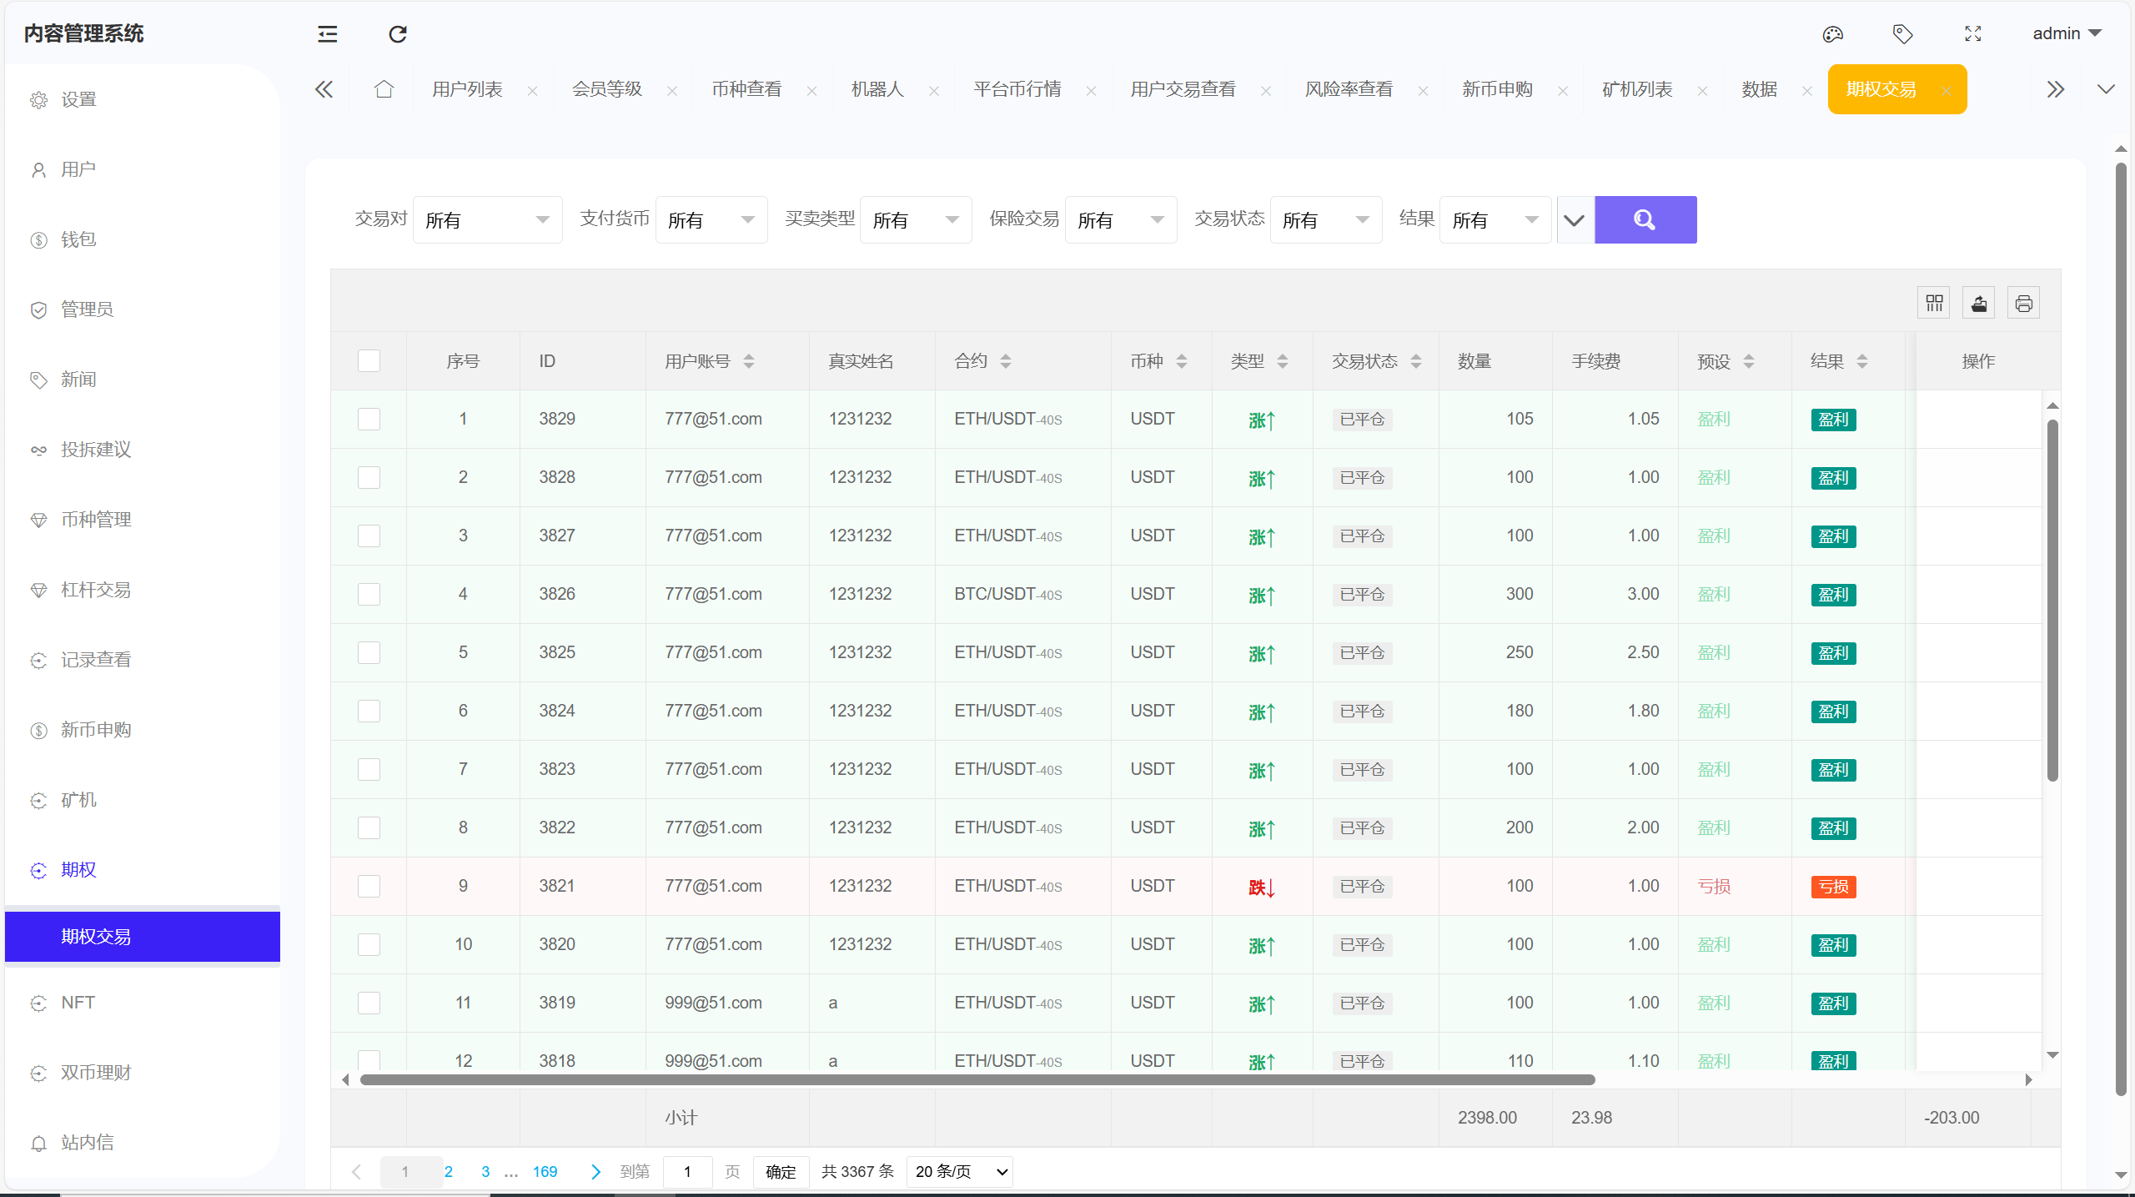Screen dimensions: 2135x1197
Task: Select the 钱包 wallet sidebar icon
Action: (38, 239)
